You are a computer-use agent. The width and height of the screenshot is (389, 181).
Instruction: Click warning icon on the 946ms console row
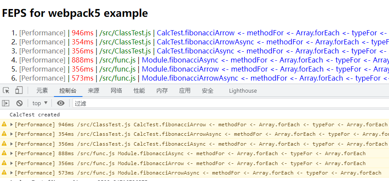tap(4, 124)
